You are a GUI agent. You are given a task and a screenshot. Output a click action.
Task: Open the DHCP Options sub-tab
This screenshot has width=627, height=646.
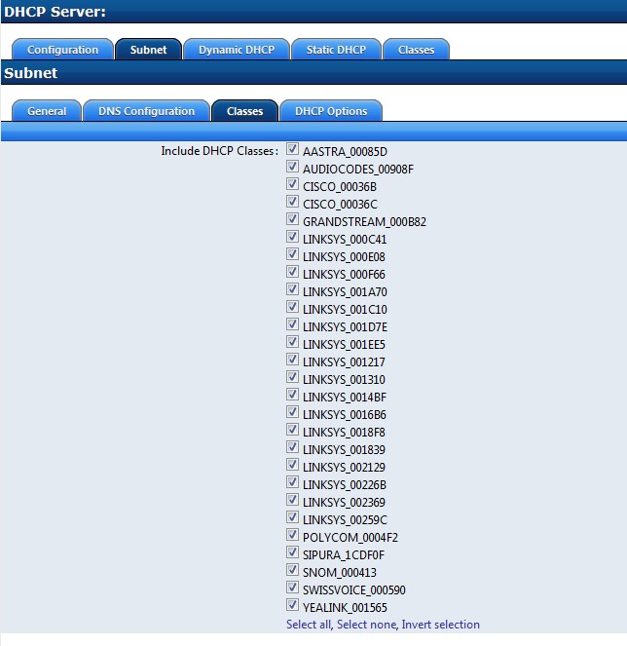tap(331, 111)
